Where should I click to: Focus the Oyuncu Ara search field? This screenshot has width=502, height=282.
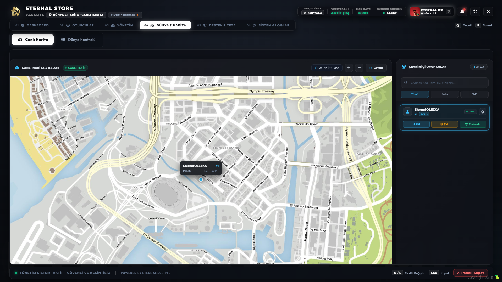(445, 83)
